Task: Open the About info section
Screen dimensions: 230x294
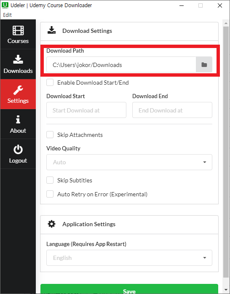Action: click(18, 124)
